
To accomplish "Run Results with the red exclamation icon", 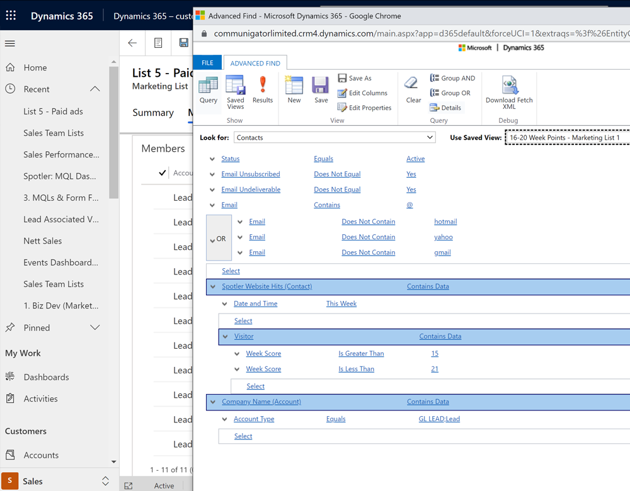I will coord(263,90).
